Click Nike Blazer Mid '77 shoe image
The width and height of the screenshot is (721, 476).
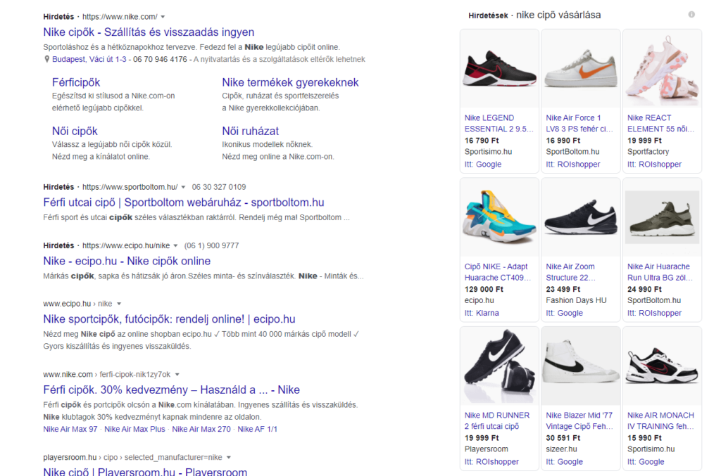click(581, 366)
